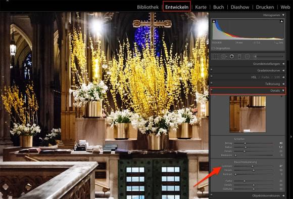293x199 pixels.
Task: Toggle the HSL panel on/off switch
Action: [x=212, y=76]
